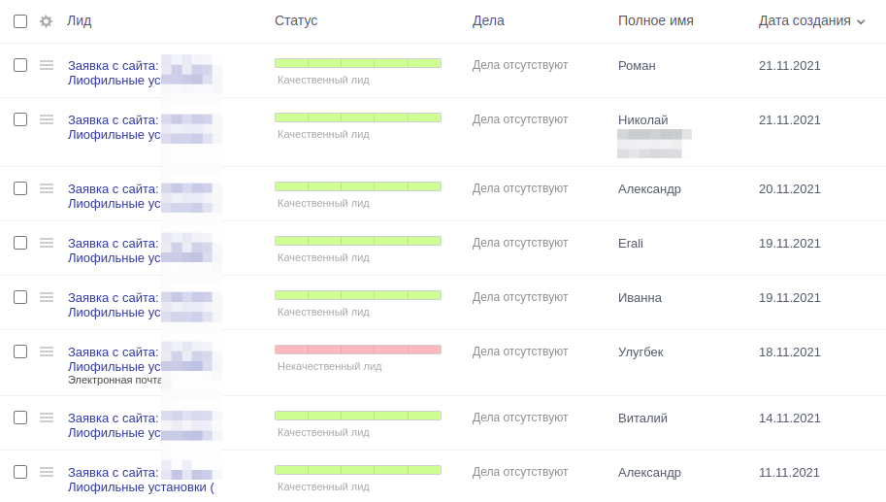This screenshot has width=886, height=502.
Task: Open the actions menu for the 11.11.2021 lead
Action: (47, 472)
